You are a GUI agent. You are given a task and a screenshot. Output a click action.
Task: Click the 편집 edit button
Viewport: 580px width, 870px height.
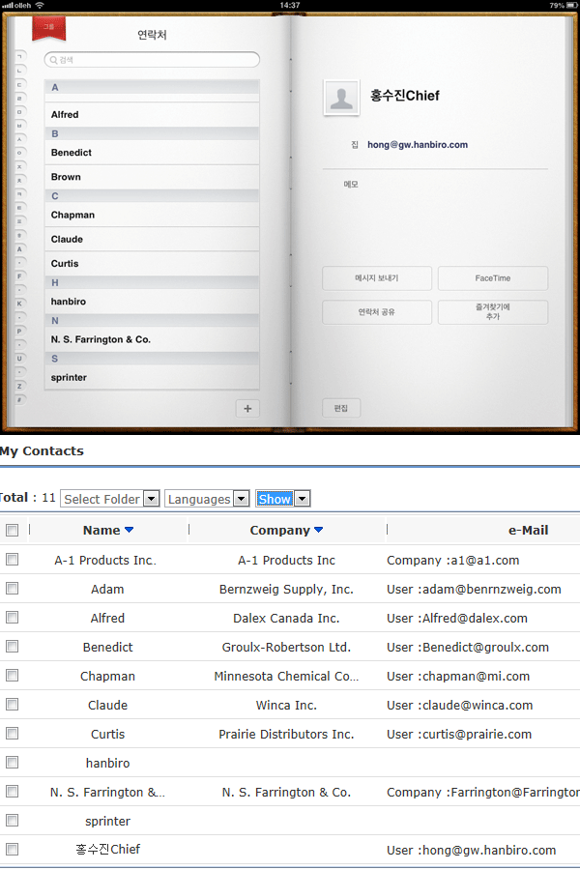pos(341,408)
